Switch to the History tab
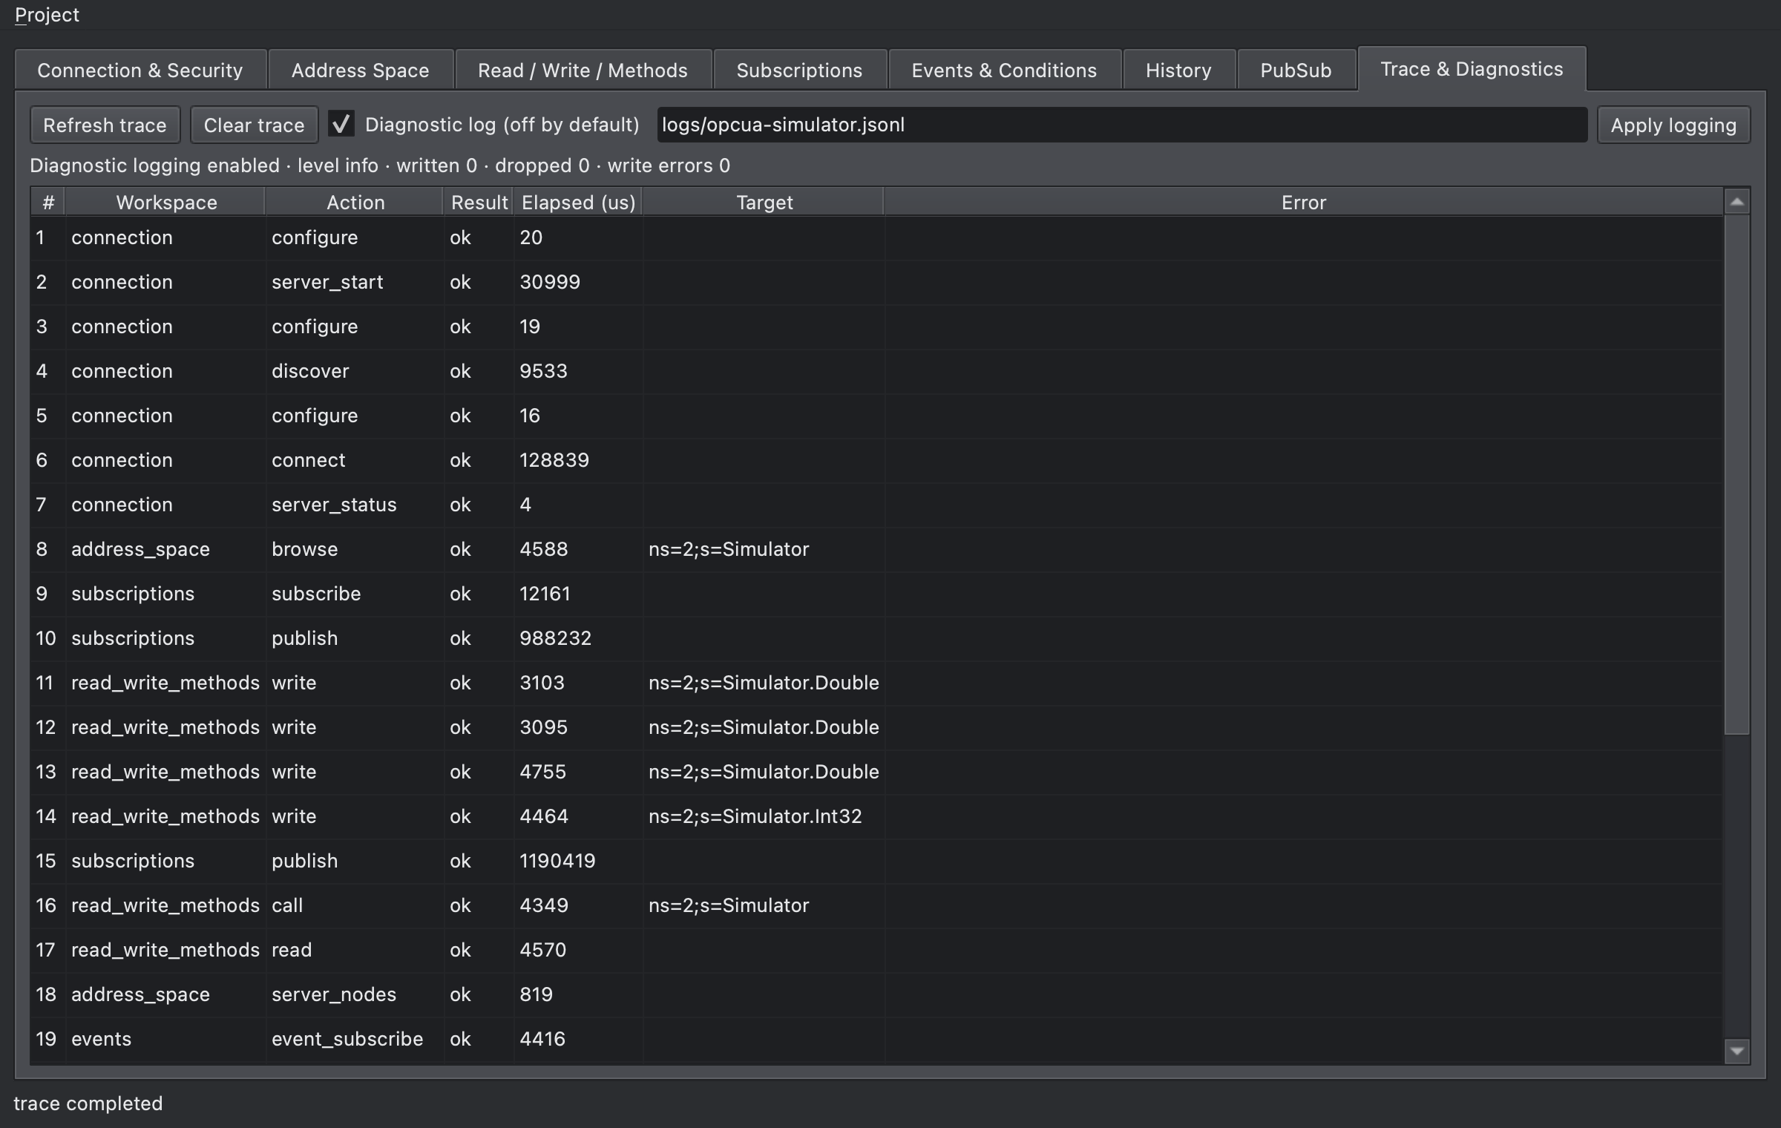Viewport: 1781px width, 1128px height. pos(1179,70)
